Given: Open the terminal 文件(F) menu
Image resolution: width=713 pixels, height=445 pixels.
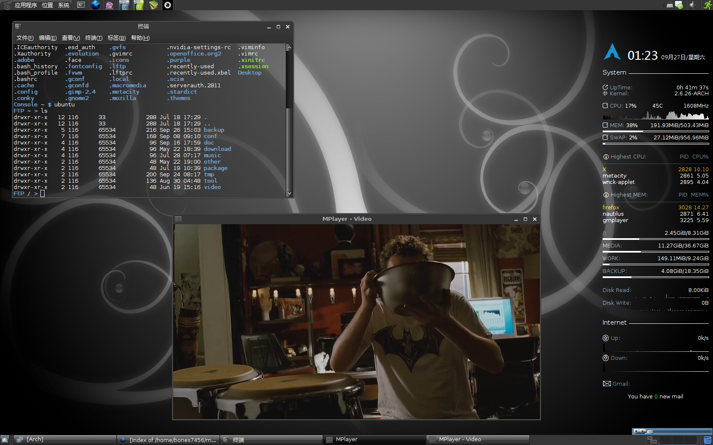Looking at the screenshot, I should (x=25, y=38).
